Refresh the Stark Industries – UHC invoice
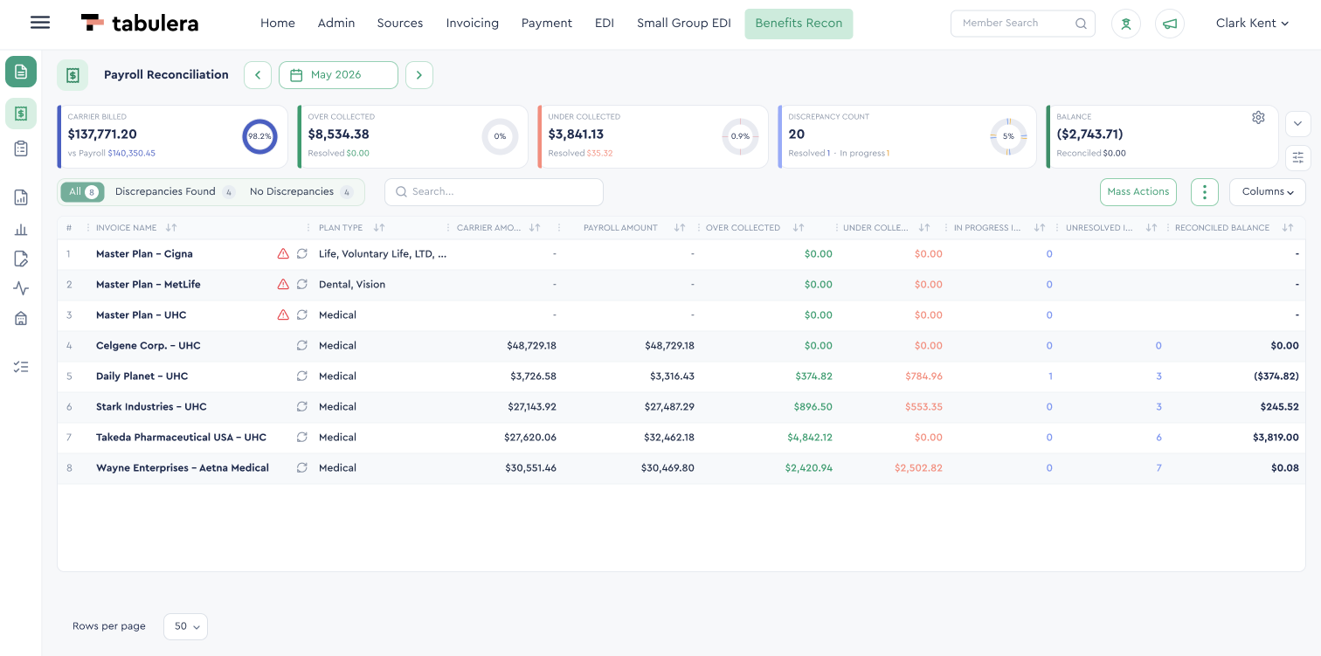This screenshot has width=1321, height=656. [x=302, y=407]
